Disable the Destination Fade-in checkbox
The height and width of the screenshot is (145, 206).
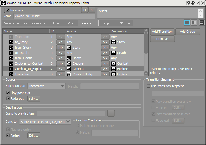click(x=8, y=135)
